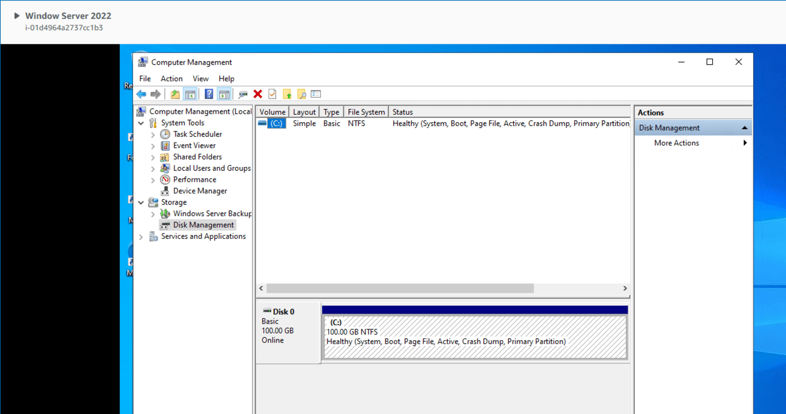
Task: Click the Event Viewer icon in tree
Action: pyautogui.click(x=165, y=146)
